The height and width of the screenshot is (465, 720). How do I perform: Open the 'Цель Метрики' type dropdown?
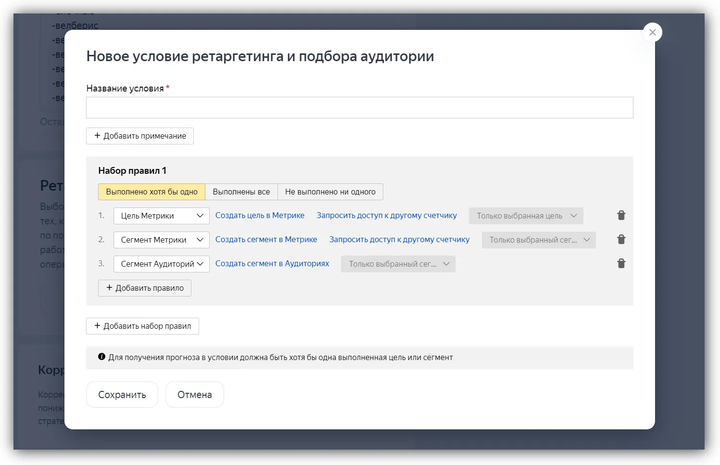click(x=162, y=216)
